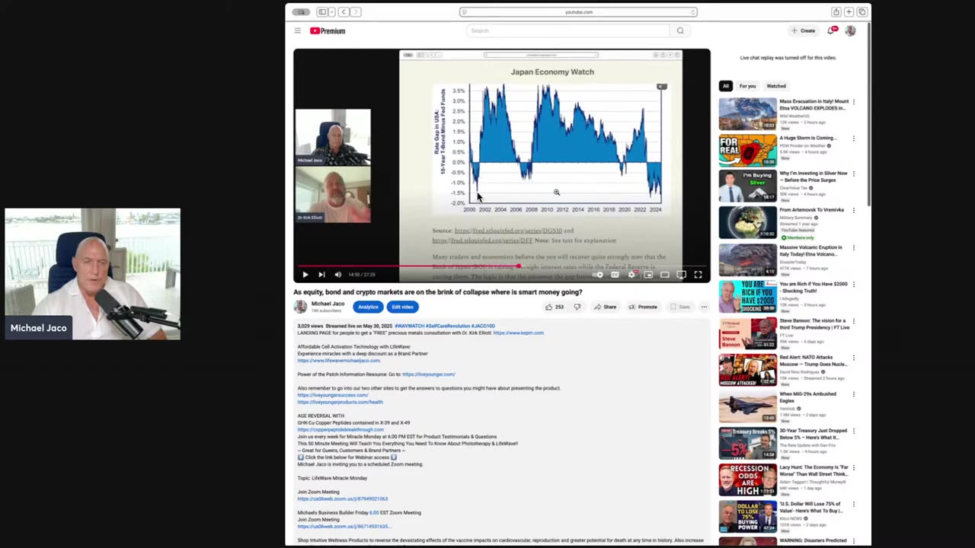The width and height of the screenshot is (975, 548).
Task: Toggle Safari sidebar
Action: click(321, 12)
